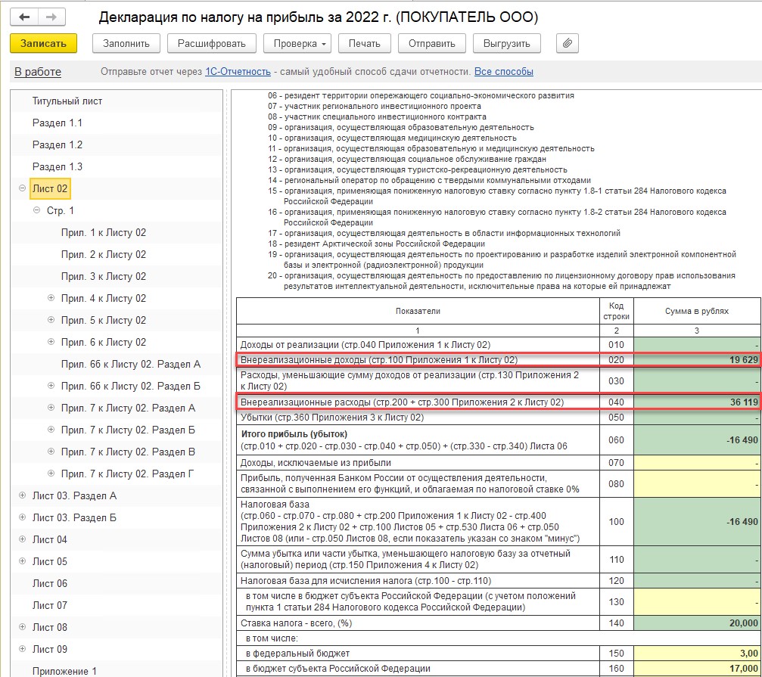Select the 19 629 amount cell

click(697, 360)
